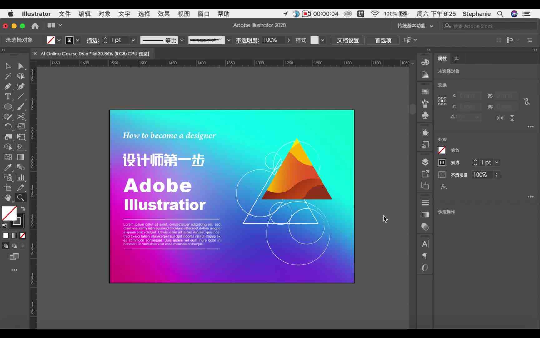Set paint mode to None

point(22,236)
